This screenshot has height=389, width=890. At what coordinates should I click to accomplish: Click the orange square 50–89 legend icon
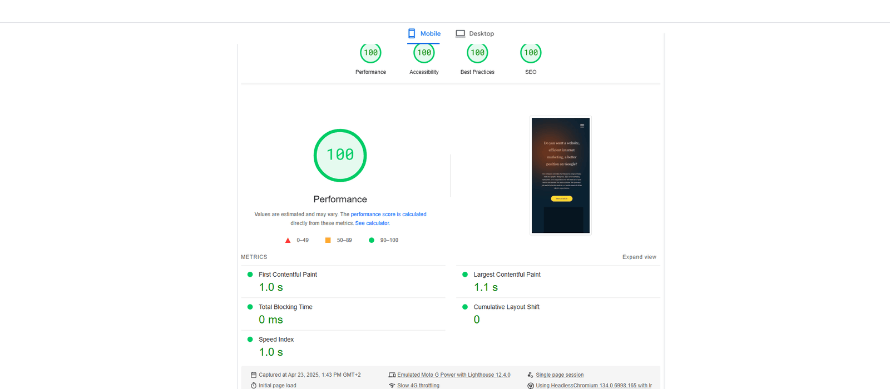[x=328, y=240]
